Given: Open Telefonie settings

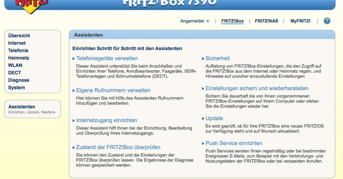Looking at the screenshot, I should (18, 50).
